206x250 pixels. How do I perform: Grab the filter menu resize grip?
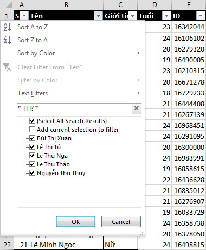tap(142, 233)
